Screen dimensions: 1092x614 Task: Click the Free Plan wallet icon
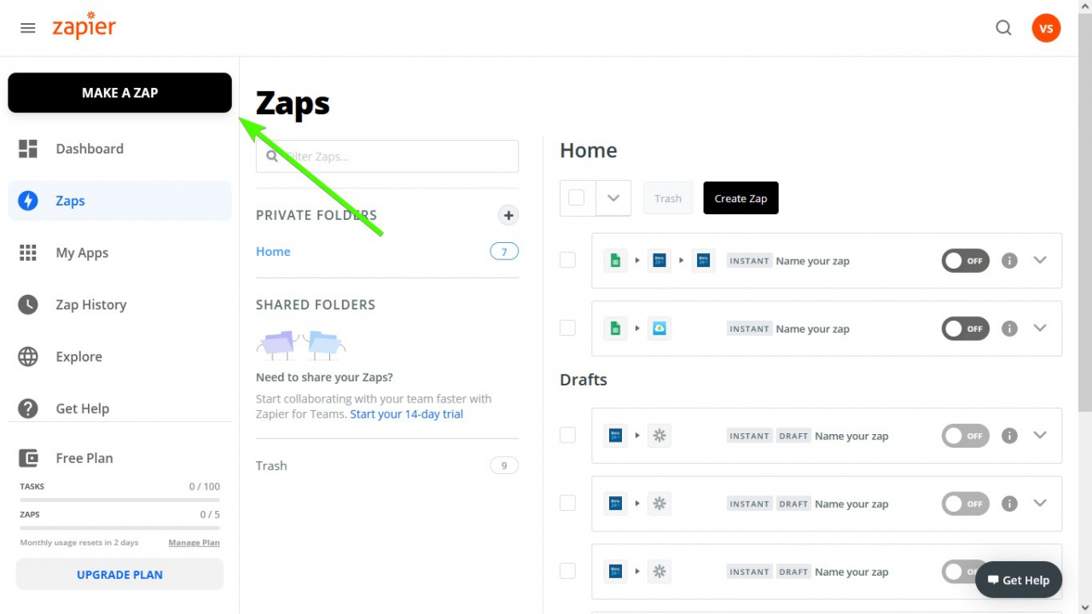click(28, 458)
